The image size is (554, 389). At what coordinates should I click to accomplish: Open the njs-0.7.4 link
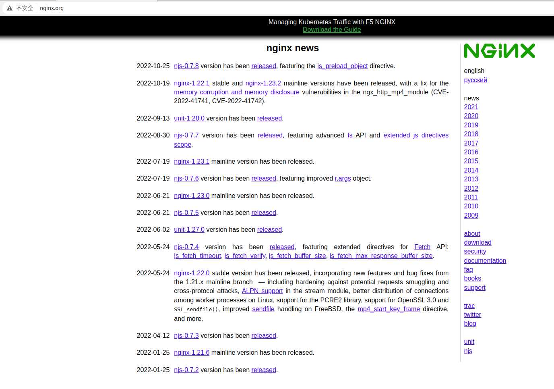coord(186,247)
